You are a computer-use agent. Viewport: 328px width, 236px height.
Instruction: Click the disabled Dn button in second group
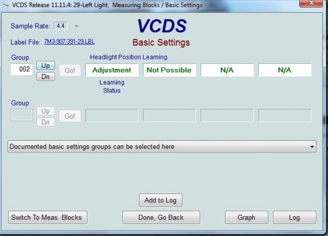tap(46, 122)
